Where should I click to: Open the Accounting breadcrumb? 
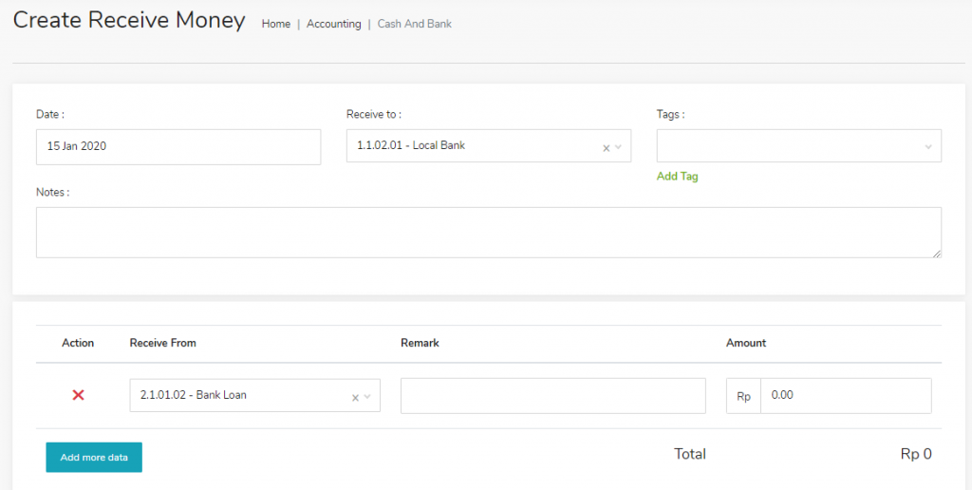point(333,24)
